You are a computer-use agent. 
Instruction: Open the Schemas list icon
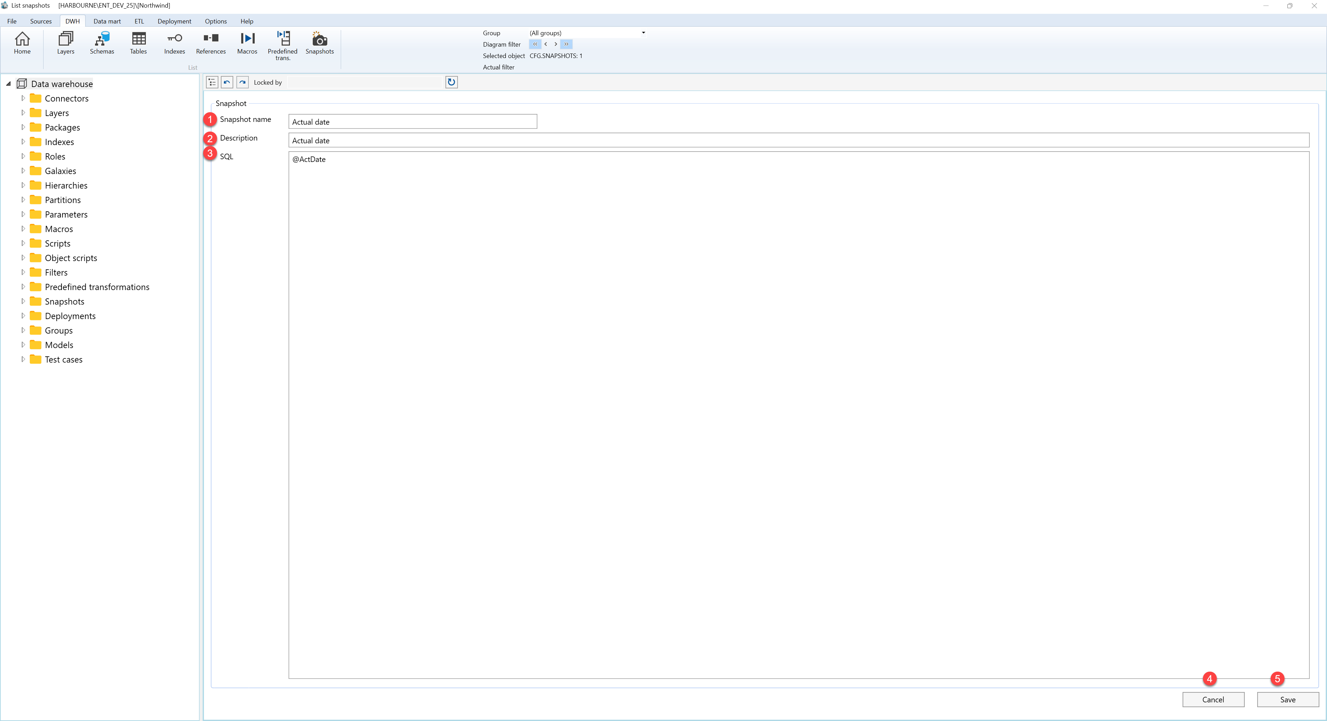coord(102,43)
